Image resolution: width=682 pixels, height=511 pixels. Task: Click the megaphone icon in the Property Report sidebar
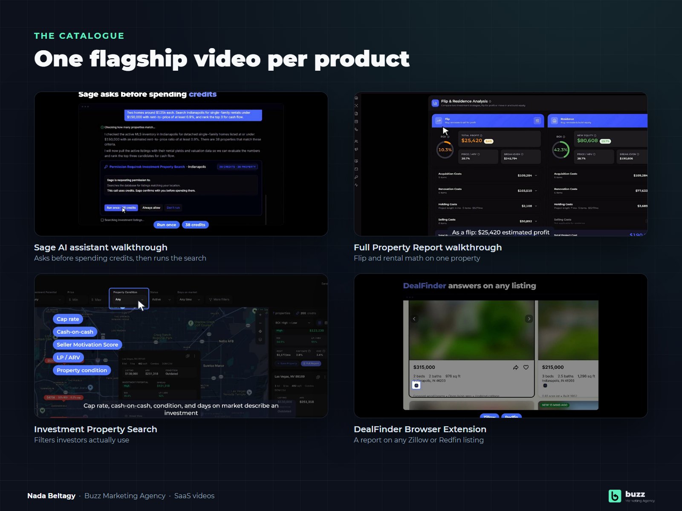356,149
